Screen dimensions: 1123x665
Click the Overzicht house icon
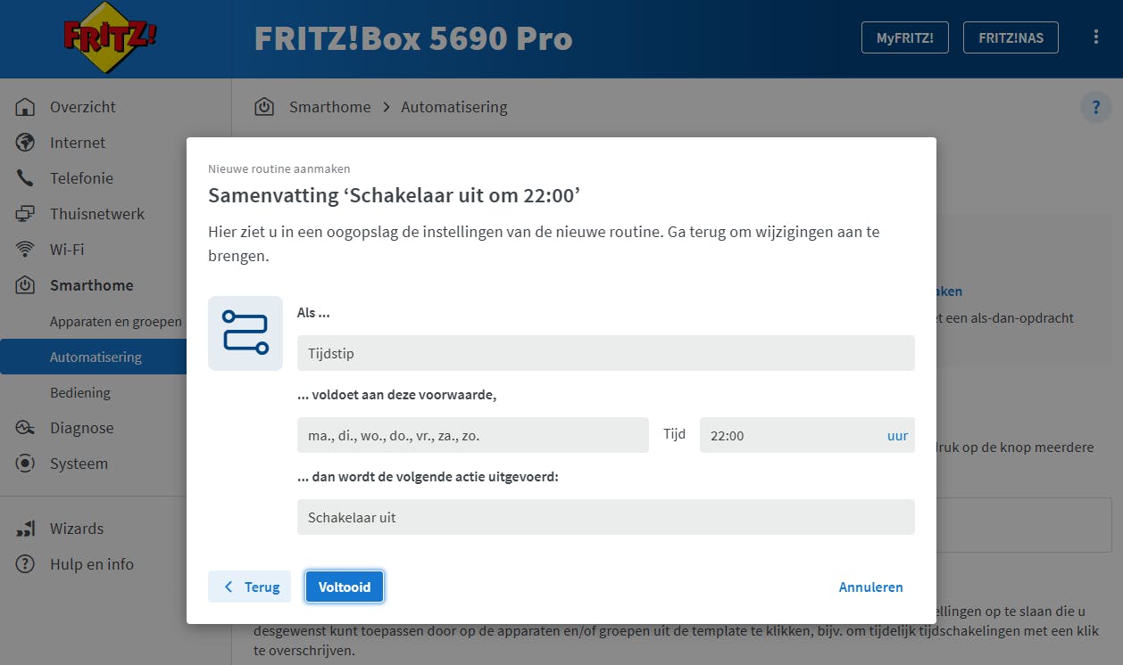click(25, 107)
